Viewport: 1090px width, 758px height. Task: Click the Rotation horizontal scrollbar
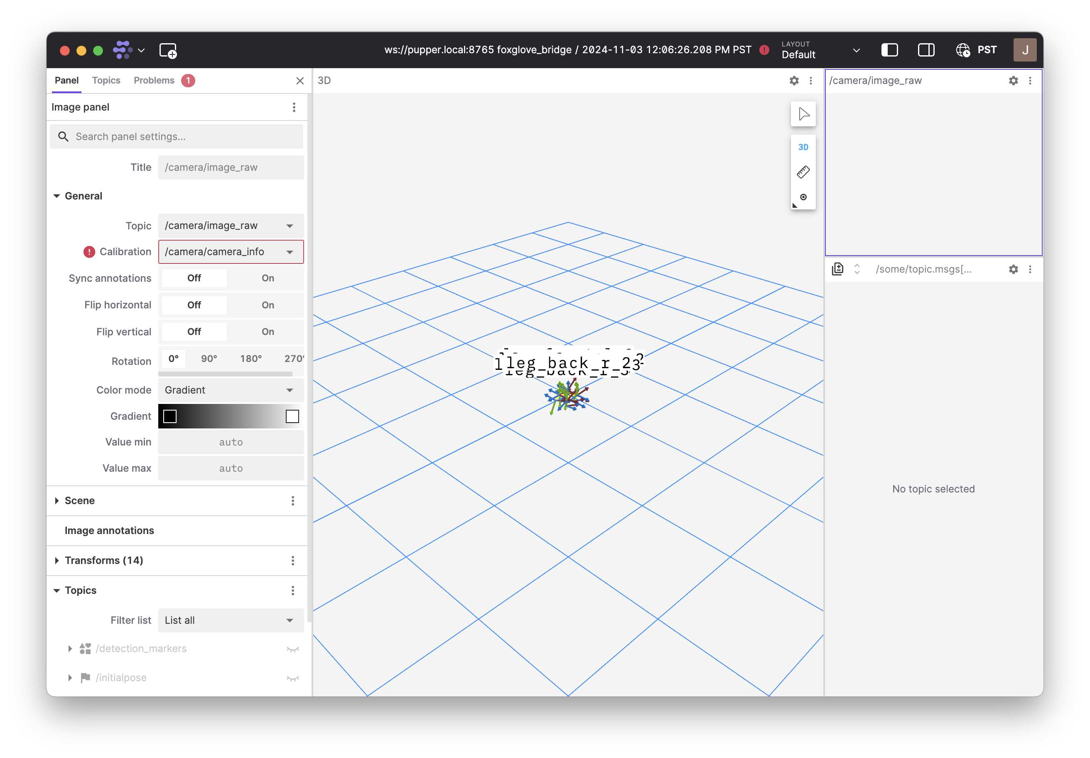(x=225, y=374)
